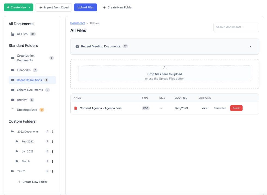Open Properties for Consent Agenda file
The image size is (267, 195).
coord(220,108)
